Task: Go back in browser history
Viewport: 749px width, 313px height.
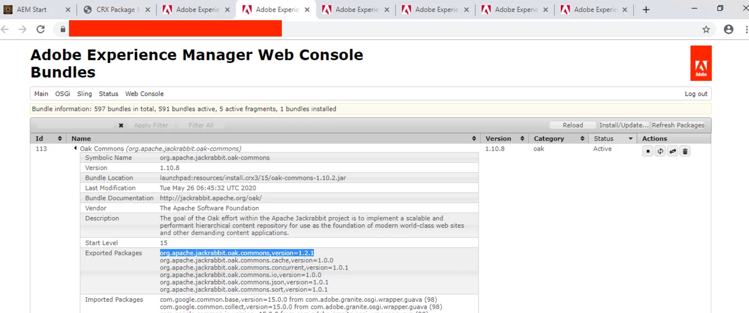Action: click(6, 29)
